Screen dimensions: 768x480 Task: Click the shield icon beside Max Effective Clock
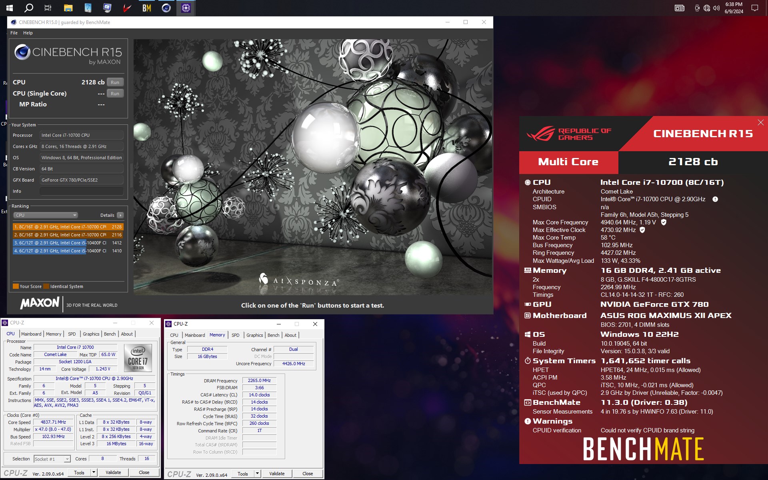(642, 230)
